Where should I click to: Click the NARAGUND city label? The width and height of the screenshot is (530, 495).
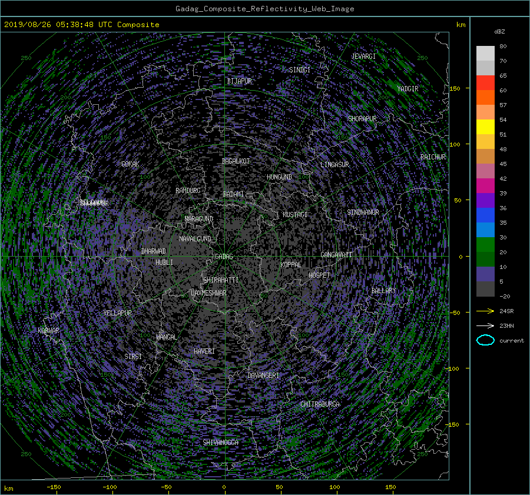click(x=199, y=219)
